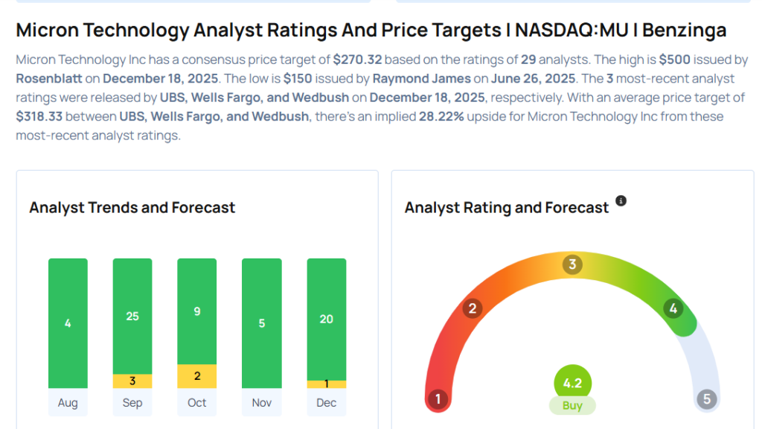The height and width of the screenshot is (429, 762).
Task: Select the Nov month label
Action: tap(262, 403)
